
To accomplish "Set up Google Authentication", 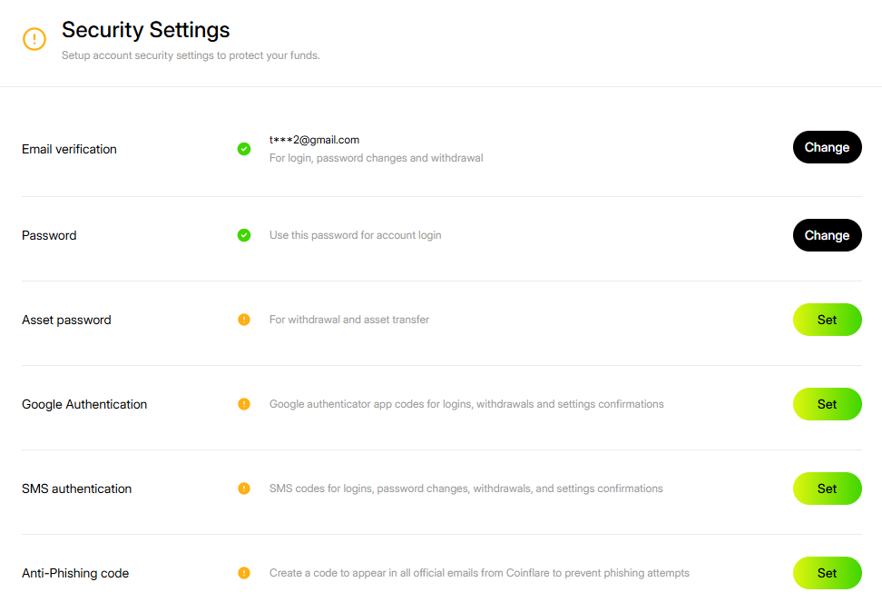I will point(827,404).
